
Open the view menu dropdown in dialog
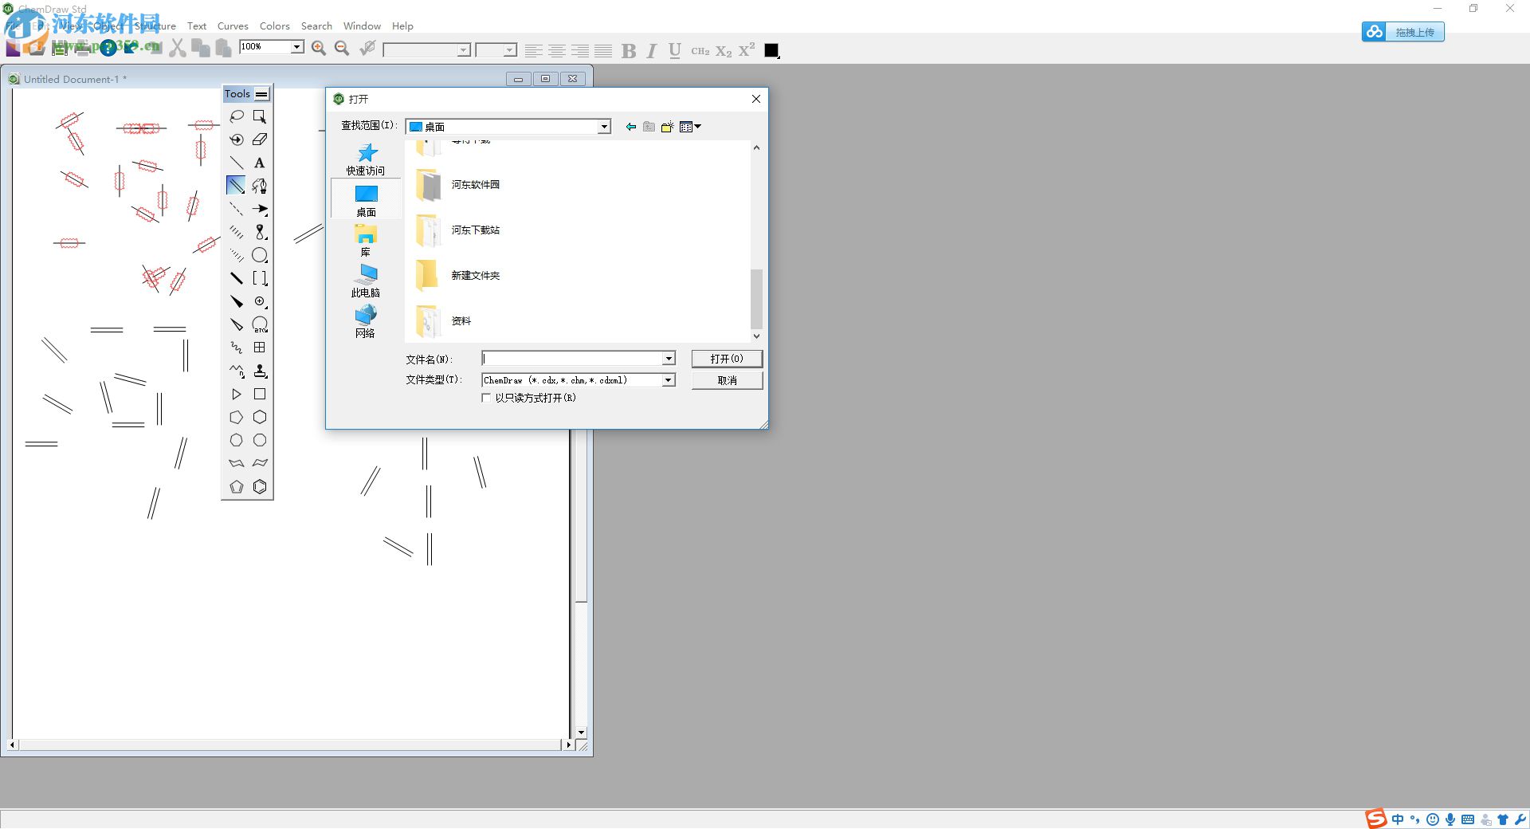[x=690, y=127]
